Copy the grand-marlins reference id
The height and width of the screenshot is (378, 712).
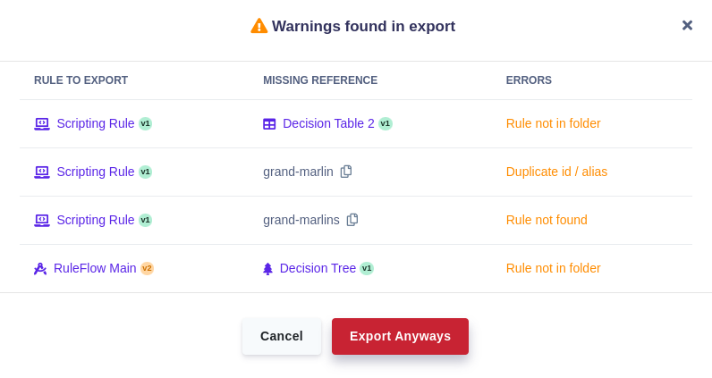[x=352, y=220]
